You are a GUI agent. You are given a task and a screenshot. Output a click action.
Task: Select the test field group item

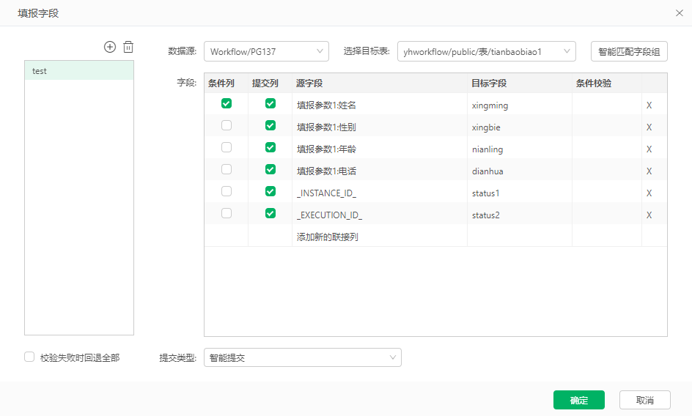[79, 70]
